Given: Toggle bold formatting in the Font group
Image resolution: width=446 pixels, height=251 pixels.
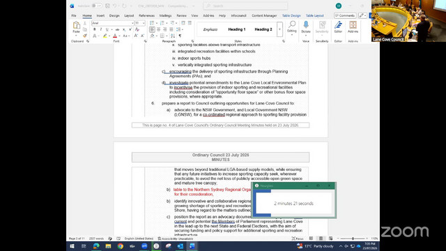Looking at the screenshot, I should point(95,29).
